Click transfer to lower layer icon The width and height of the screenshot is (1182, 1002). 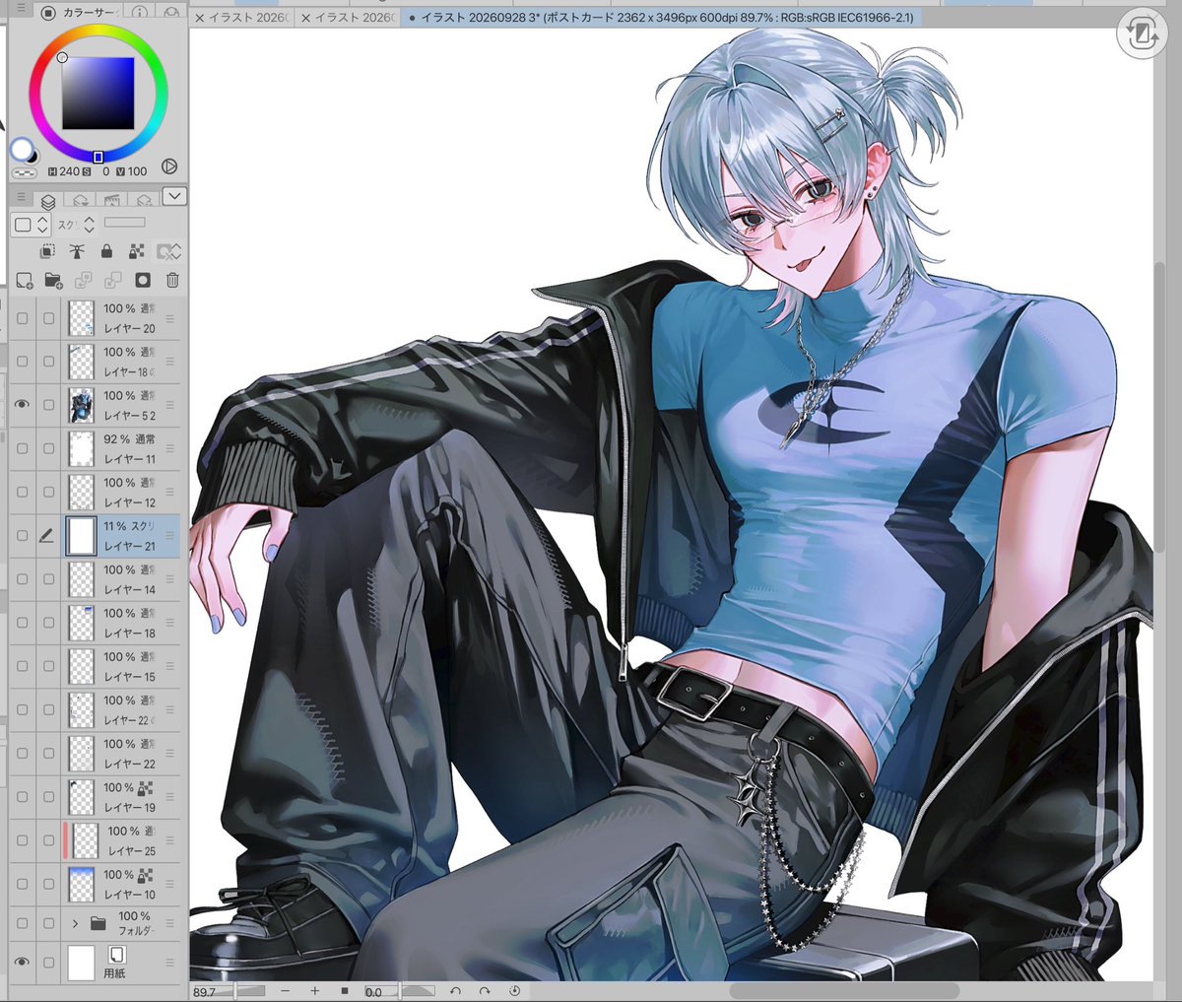[84, 281]
